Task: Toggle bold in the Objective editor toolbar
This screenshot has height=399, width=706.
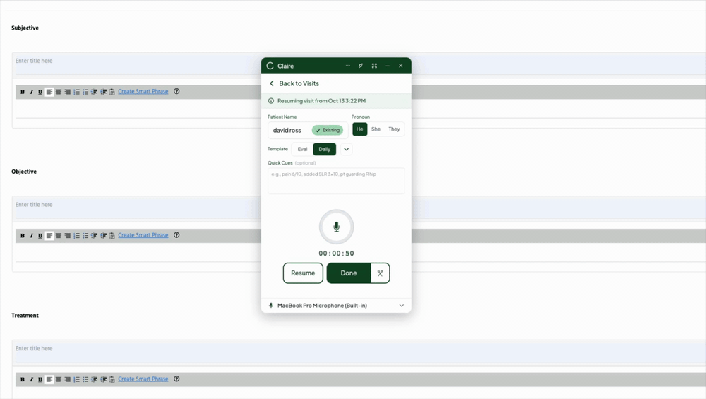Action: [x=23, y=236]
